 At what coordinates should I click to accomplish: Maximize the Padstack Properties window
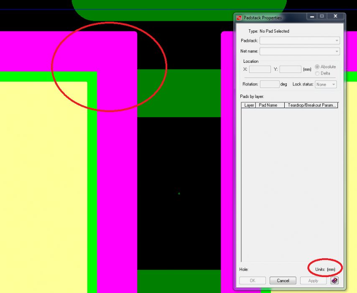click(322, 16)
